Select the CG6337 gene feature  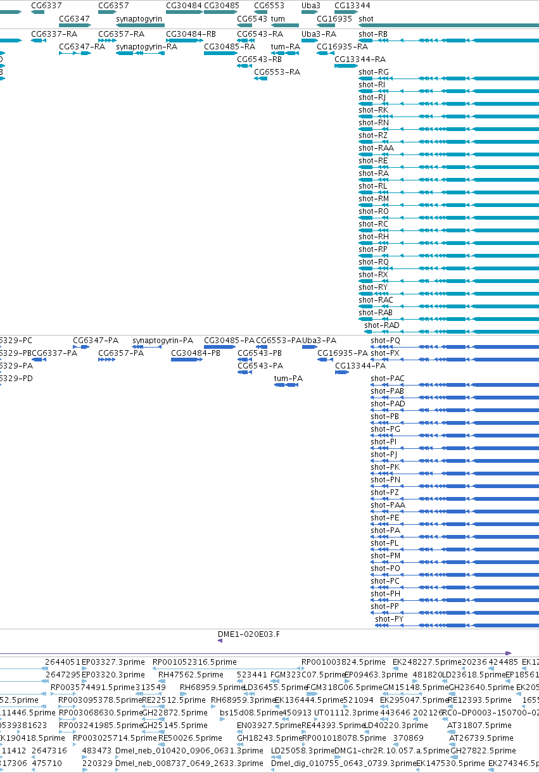(37, 12)
